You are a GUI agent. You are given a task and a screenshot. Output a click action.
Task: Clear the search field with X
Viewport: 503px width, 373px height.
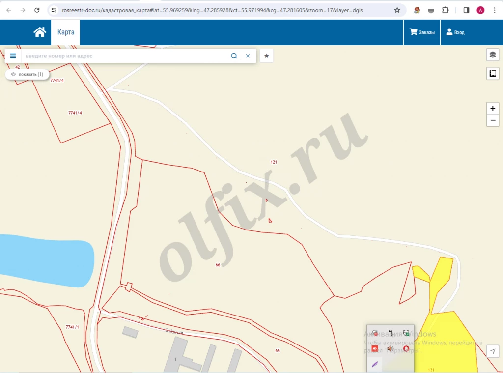coord(248,56)
